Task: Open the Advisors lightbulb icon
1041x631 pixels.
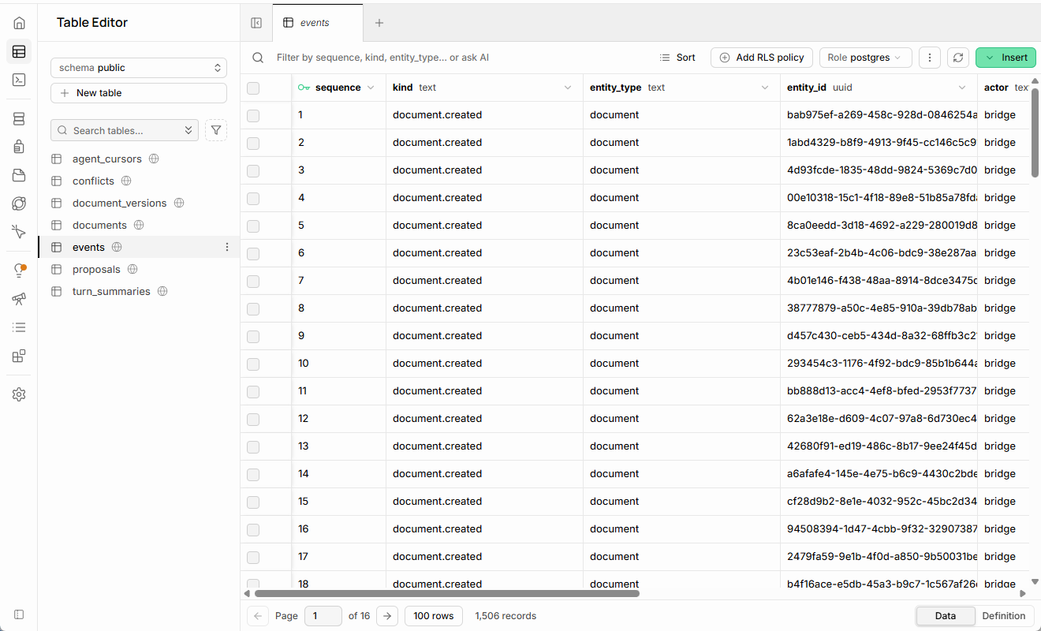Action: [19, 271]
